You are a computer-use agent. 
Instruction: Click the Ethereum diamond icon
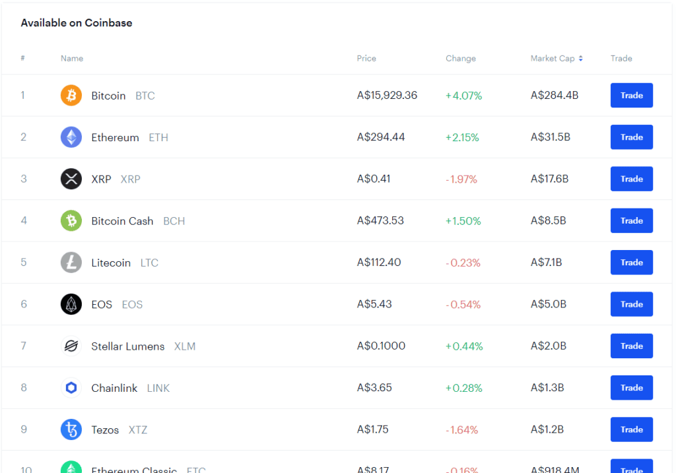[71, 137]
